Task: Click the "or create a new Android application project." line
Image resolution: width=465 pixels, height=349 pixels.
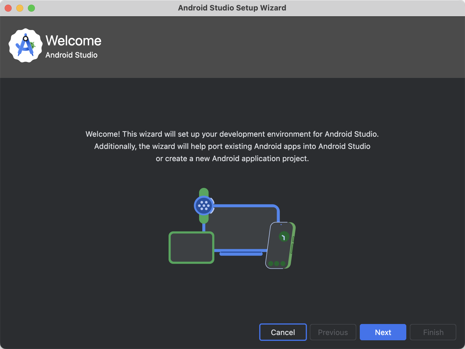Action: [x=232, y=159]
